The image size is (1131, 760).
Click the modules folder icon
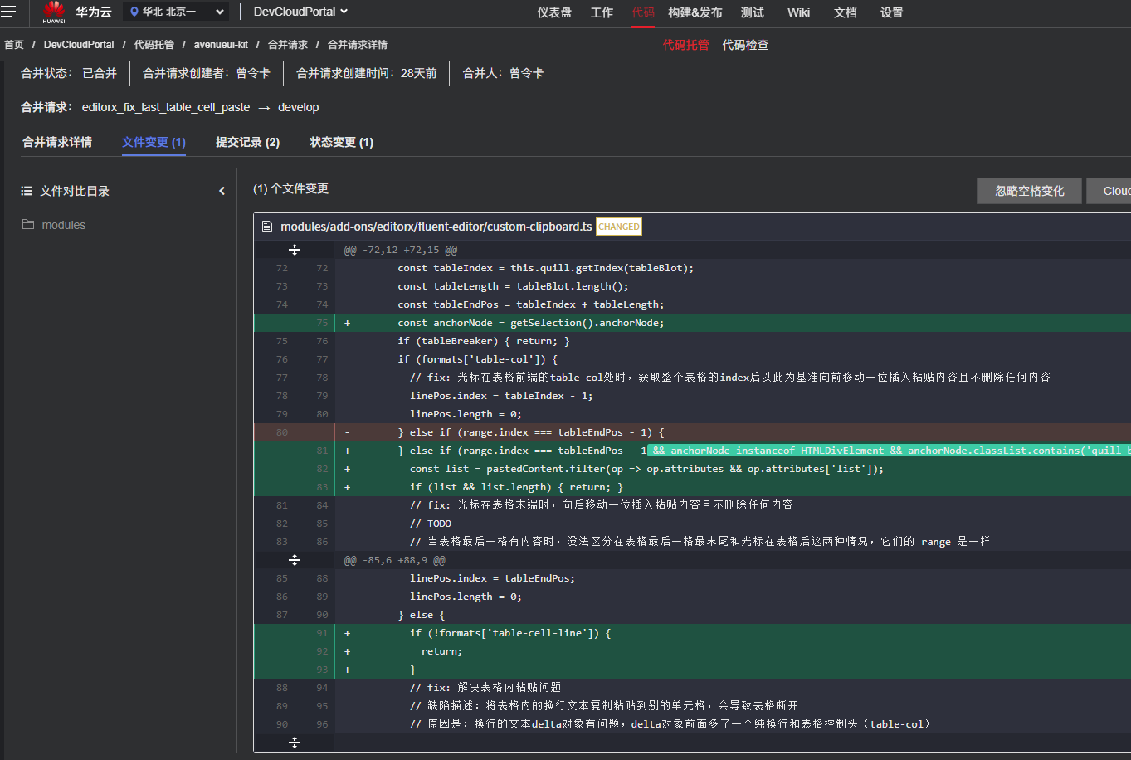[x=28, y=225]
